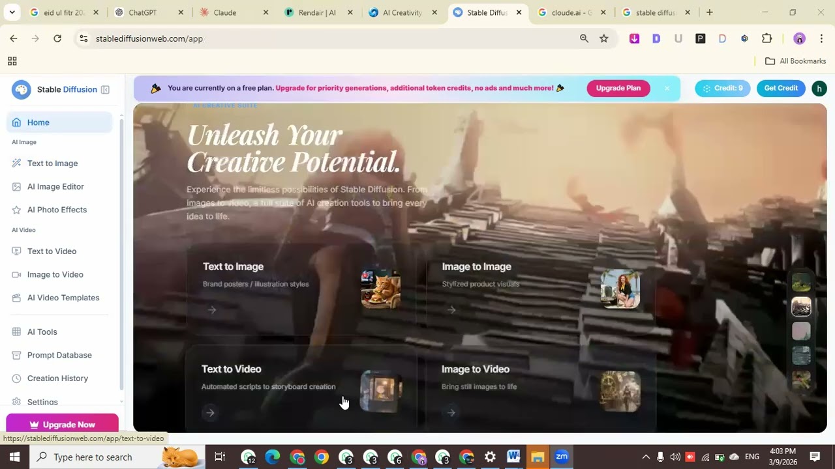The width and height of the screenshot is (835, 469).
Task: Switch to the Rendair | AI tab
Action: pyautogui.click(x=317, y=12)
